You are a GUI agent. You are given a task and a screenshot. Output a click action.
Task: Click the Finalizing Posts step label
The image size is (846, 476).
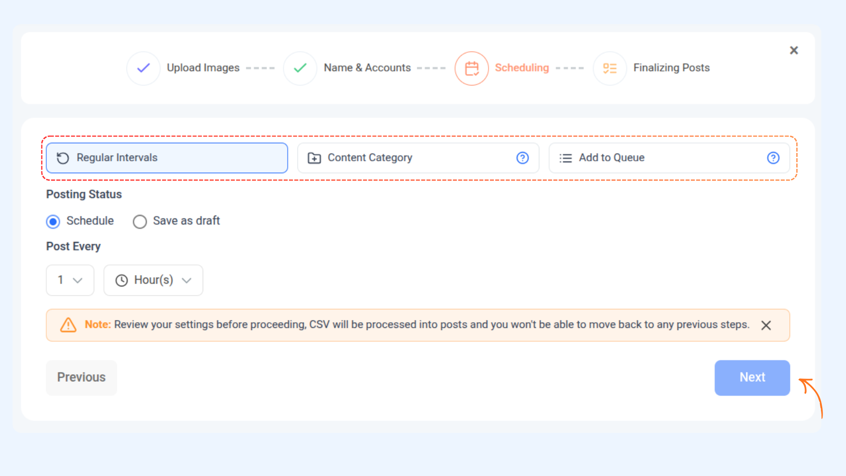671,68
